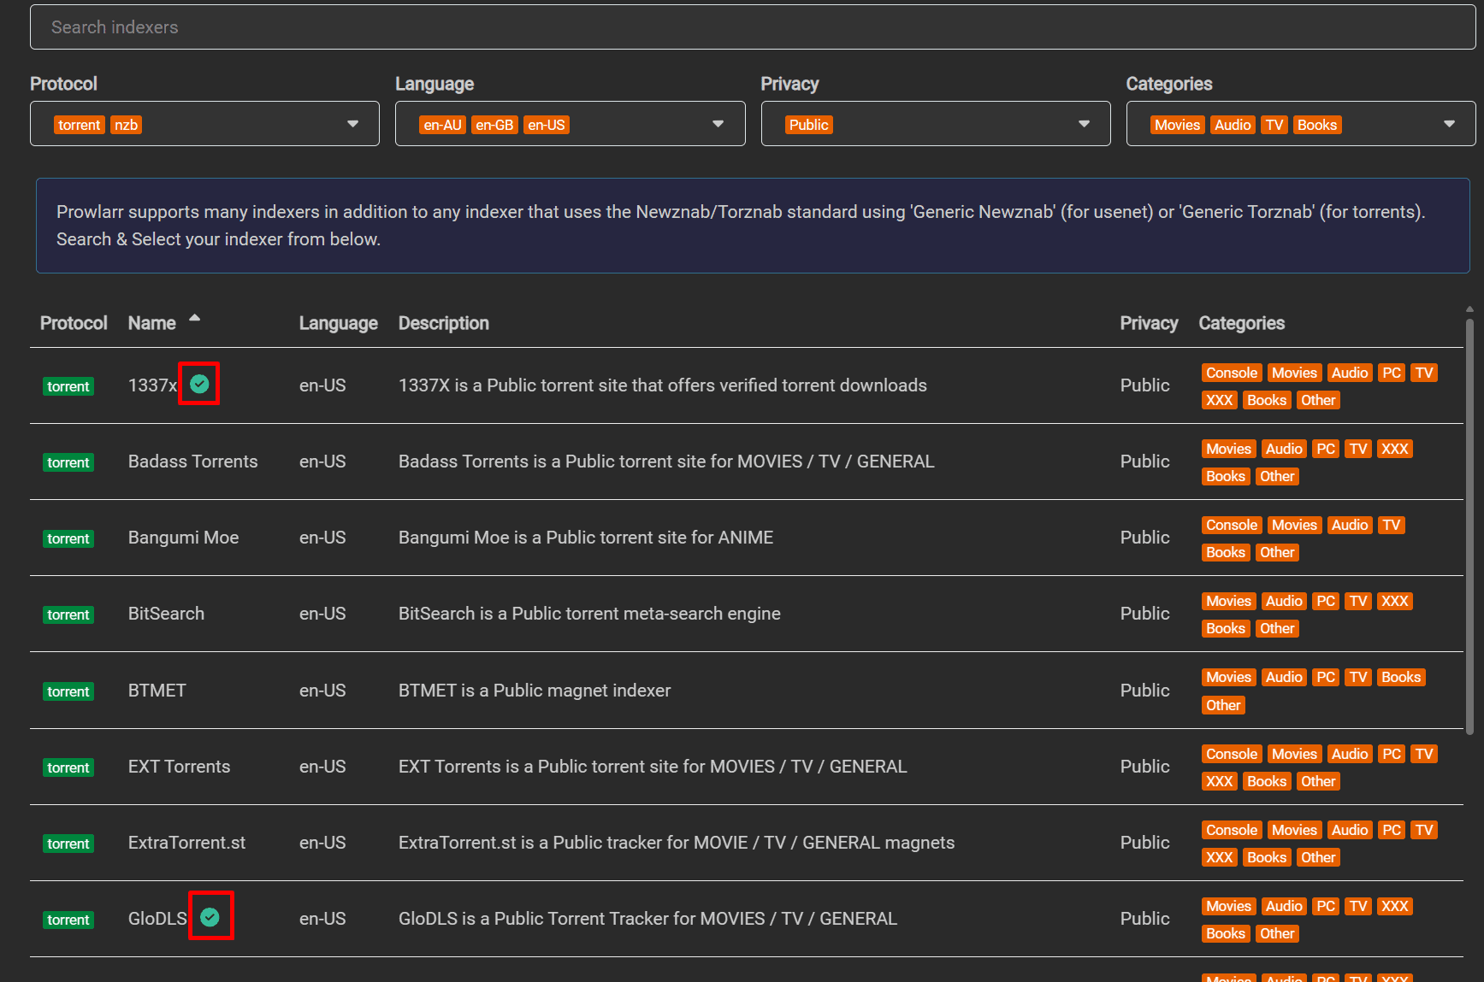1484x982 pixels.
Task: Click the XXX category tag on the BitSearch row
Action: pyautogui.click(x=1394, y=601)
